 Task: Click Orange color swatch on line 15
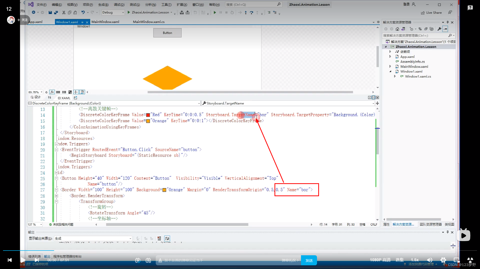point(148,121)
